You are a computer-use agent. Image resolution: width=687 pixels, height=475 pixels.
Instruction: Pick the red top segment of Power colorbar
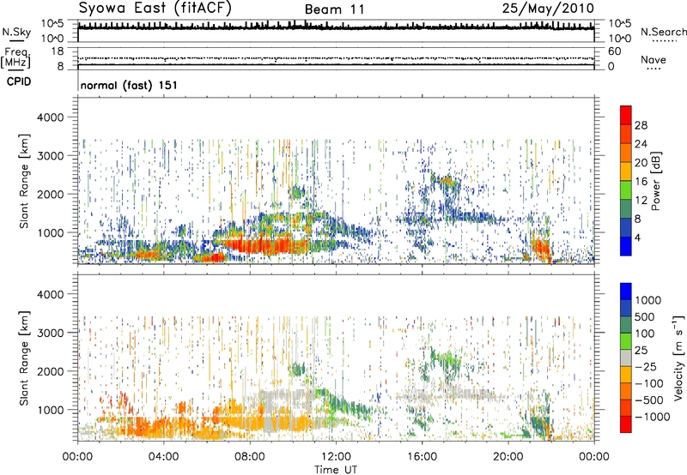tap(626, 116)
